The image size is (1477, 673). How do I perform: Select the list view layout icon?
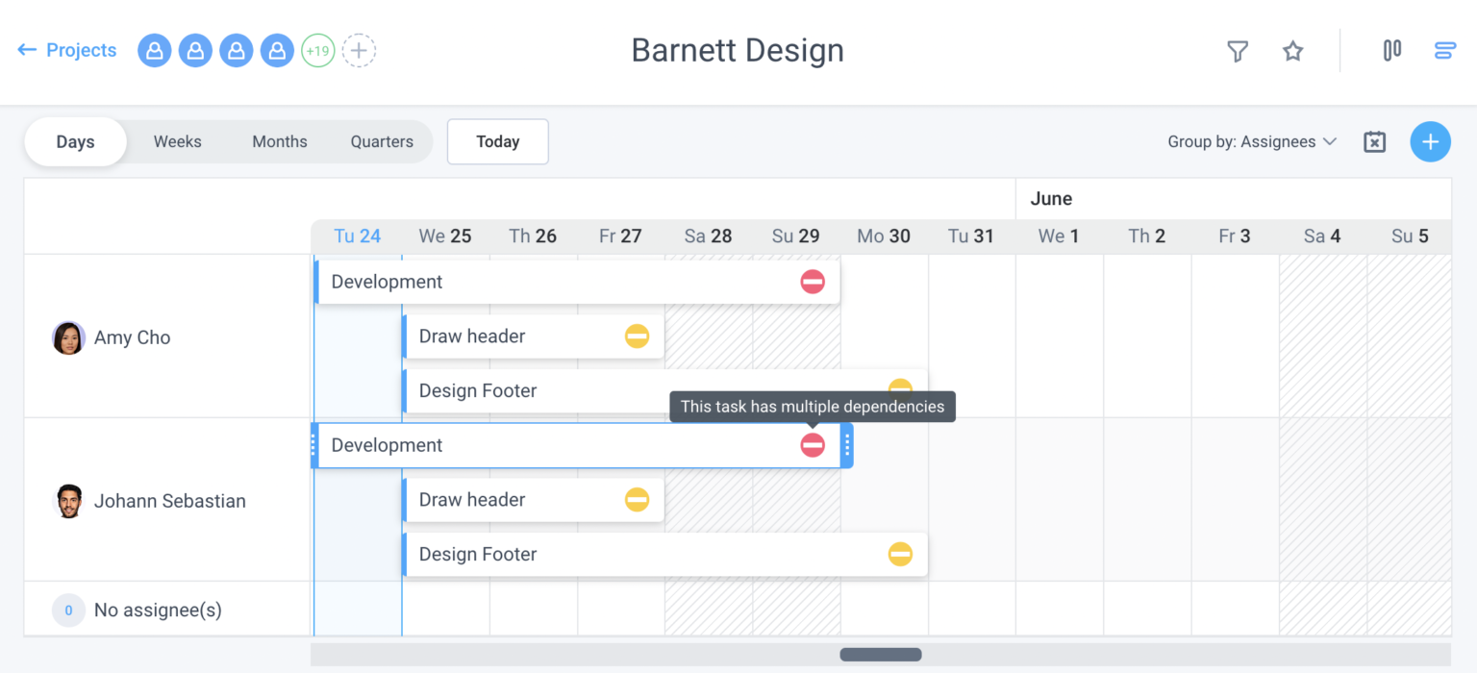[x=1444, y=50]
